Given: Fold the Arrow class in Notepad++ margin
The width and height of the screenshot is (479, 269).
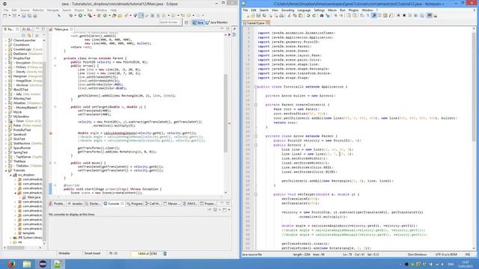Looking at the screenshot, I should 256,136.
